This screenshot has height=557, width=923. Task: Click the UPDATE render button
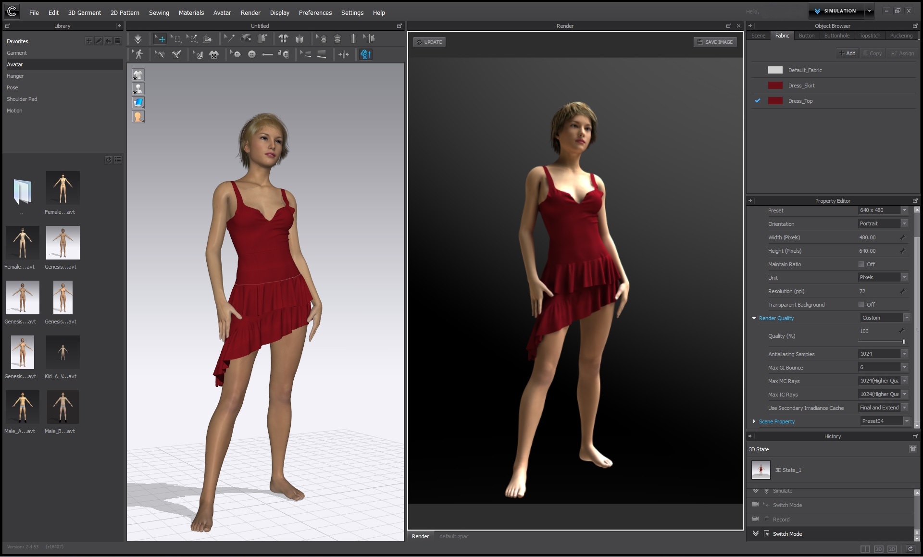click(429, 42)
